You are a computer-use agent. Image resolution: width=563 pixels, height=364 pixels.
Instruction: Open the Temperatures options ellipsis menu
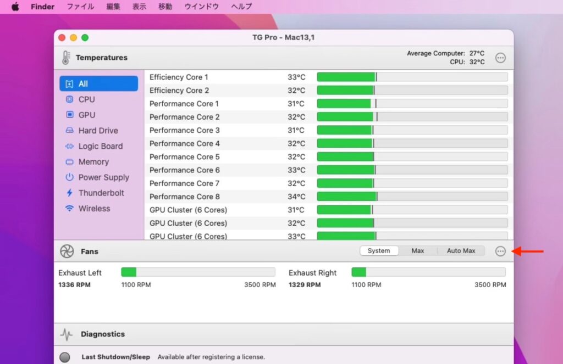500,57
